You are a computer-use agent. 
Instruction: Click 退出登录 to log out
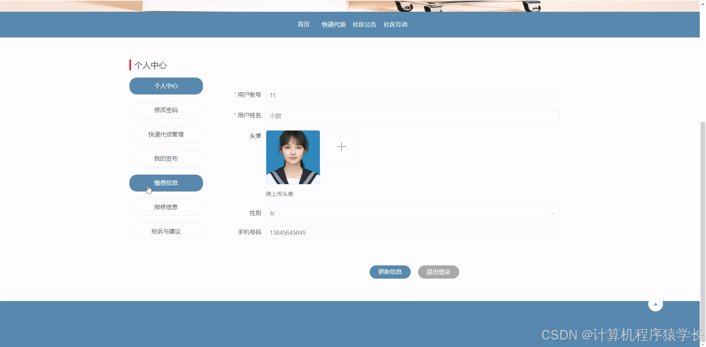[x=438, y=272]
